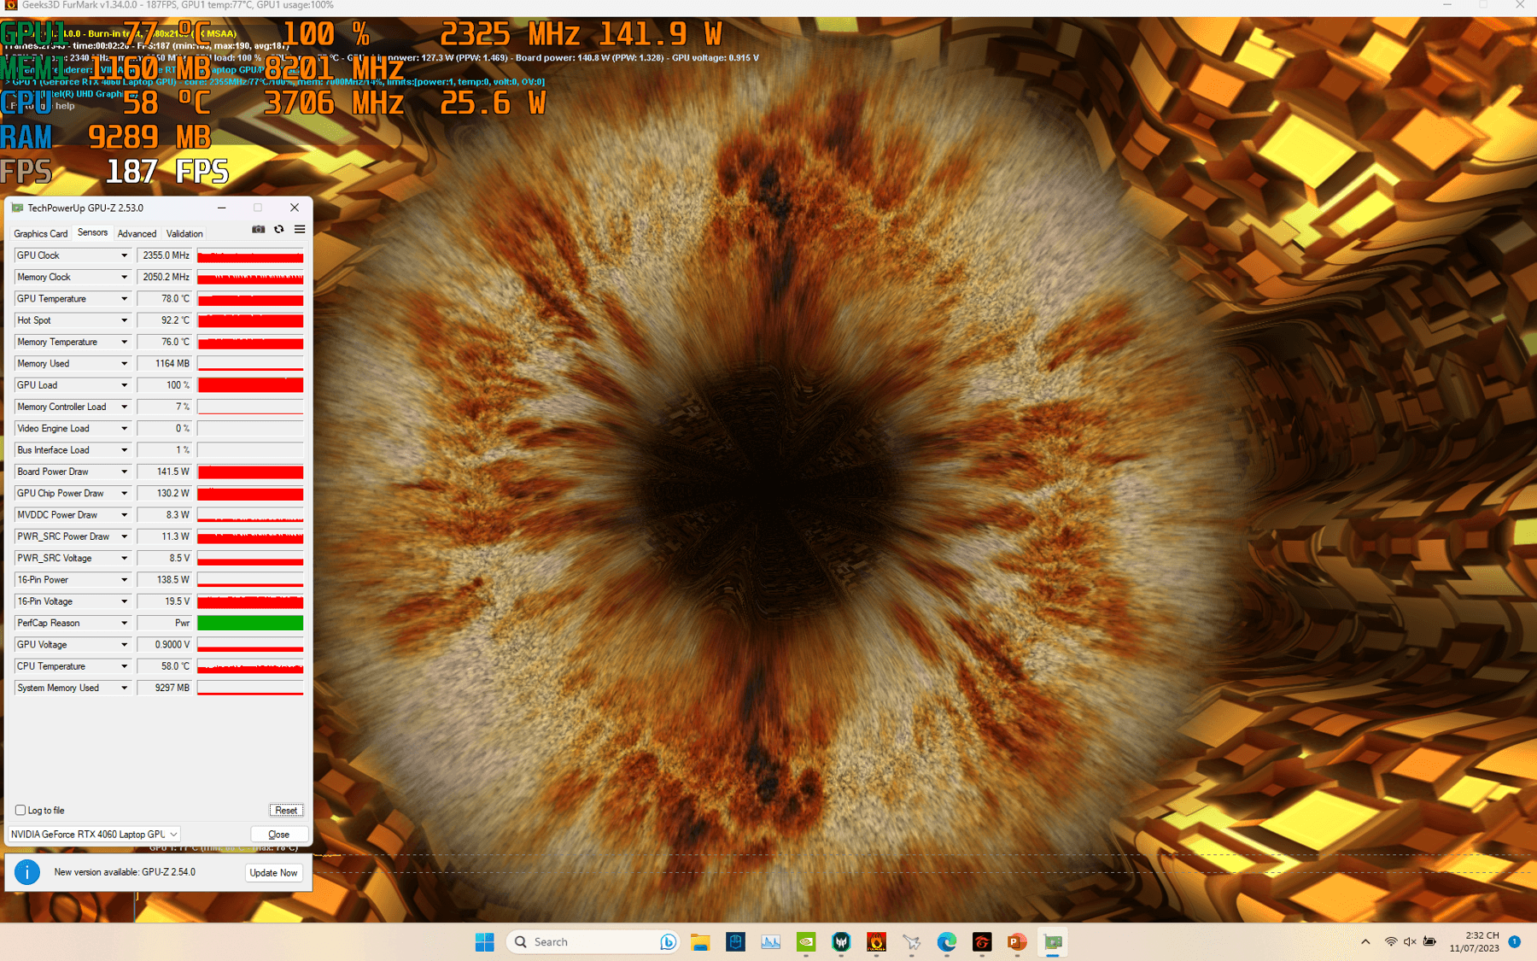Click the GPU-Z screenshot camera icon
The height and width of the screenshot is (961, 1537).
(258, 230)
